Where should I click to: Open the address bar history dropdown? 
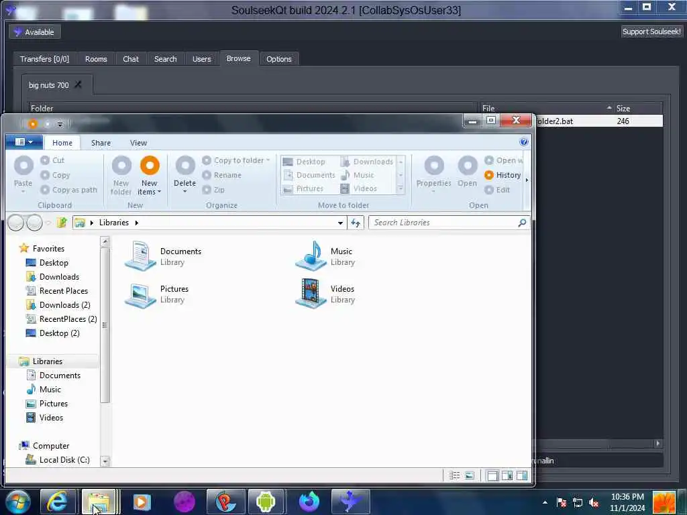pos(340,223)
